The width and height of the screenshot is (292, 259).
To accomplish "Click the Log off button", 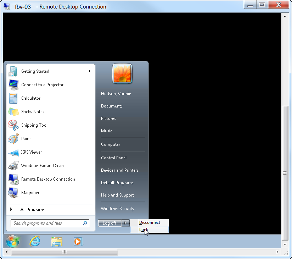I will coord(110,223).
